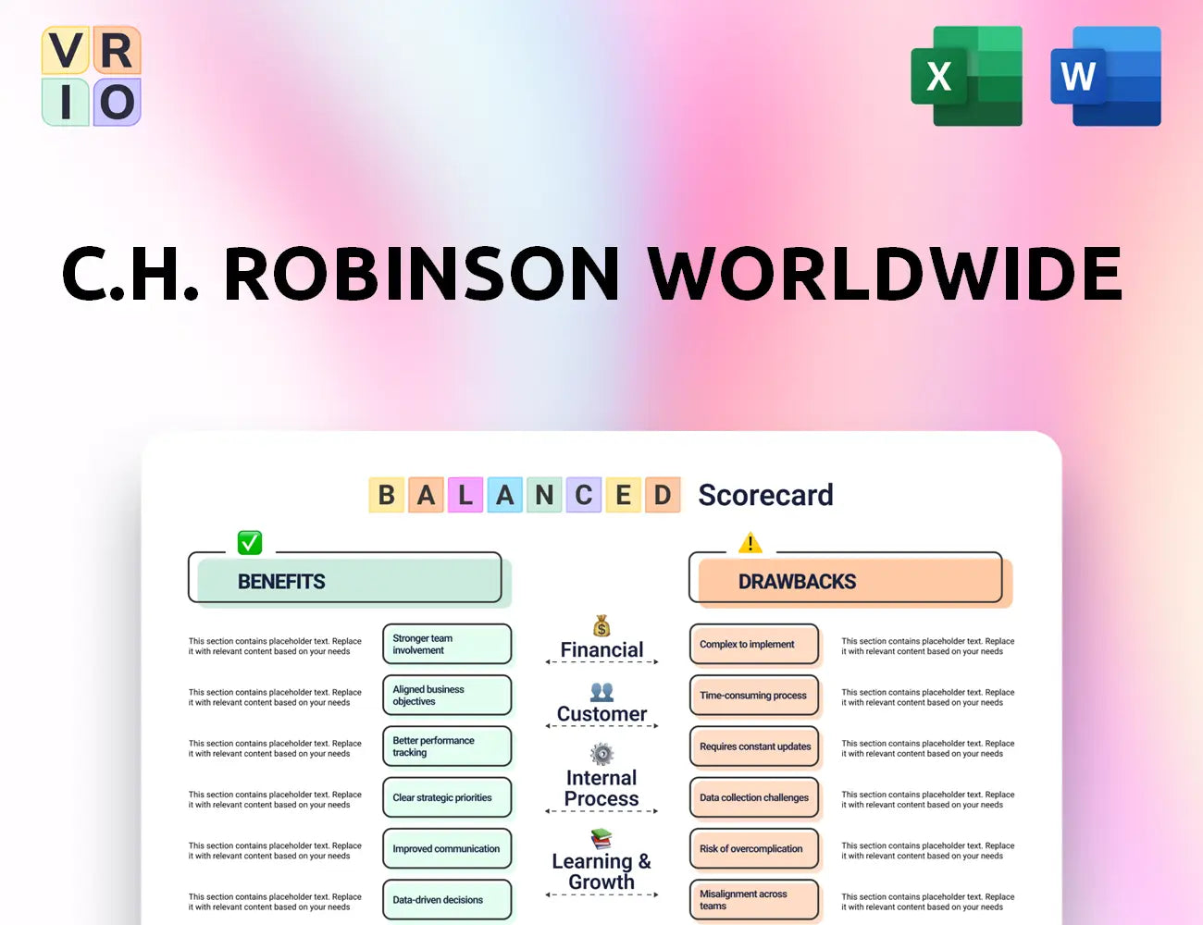Click the letter C tile in BALANCED

tap(584, 496)
